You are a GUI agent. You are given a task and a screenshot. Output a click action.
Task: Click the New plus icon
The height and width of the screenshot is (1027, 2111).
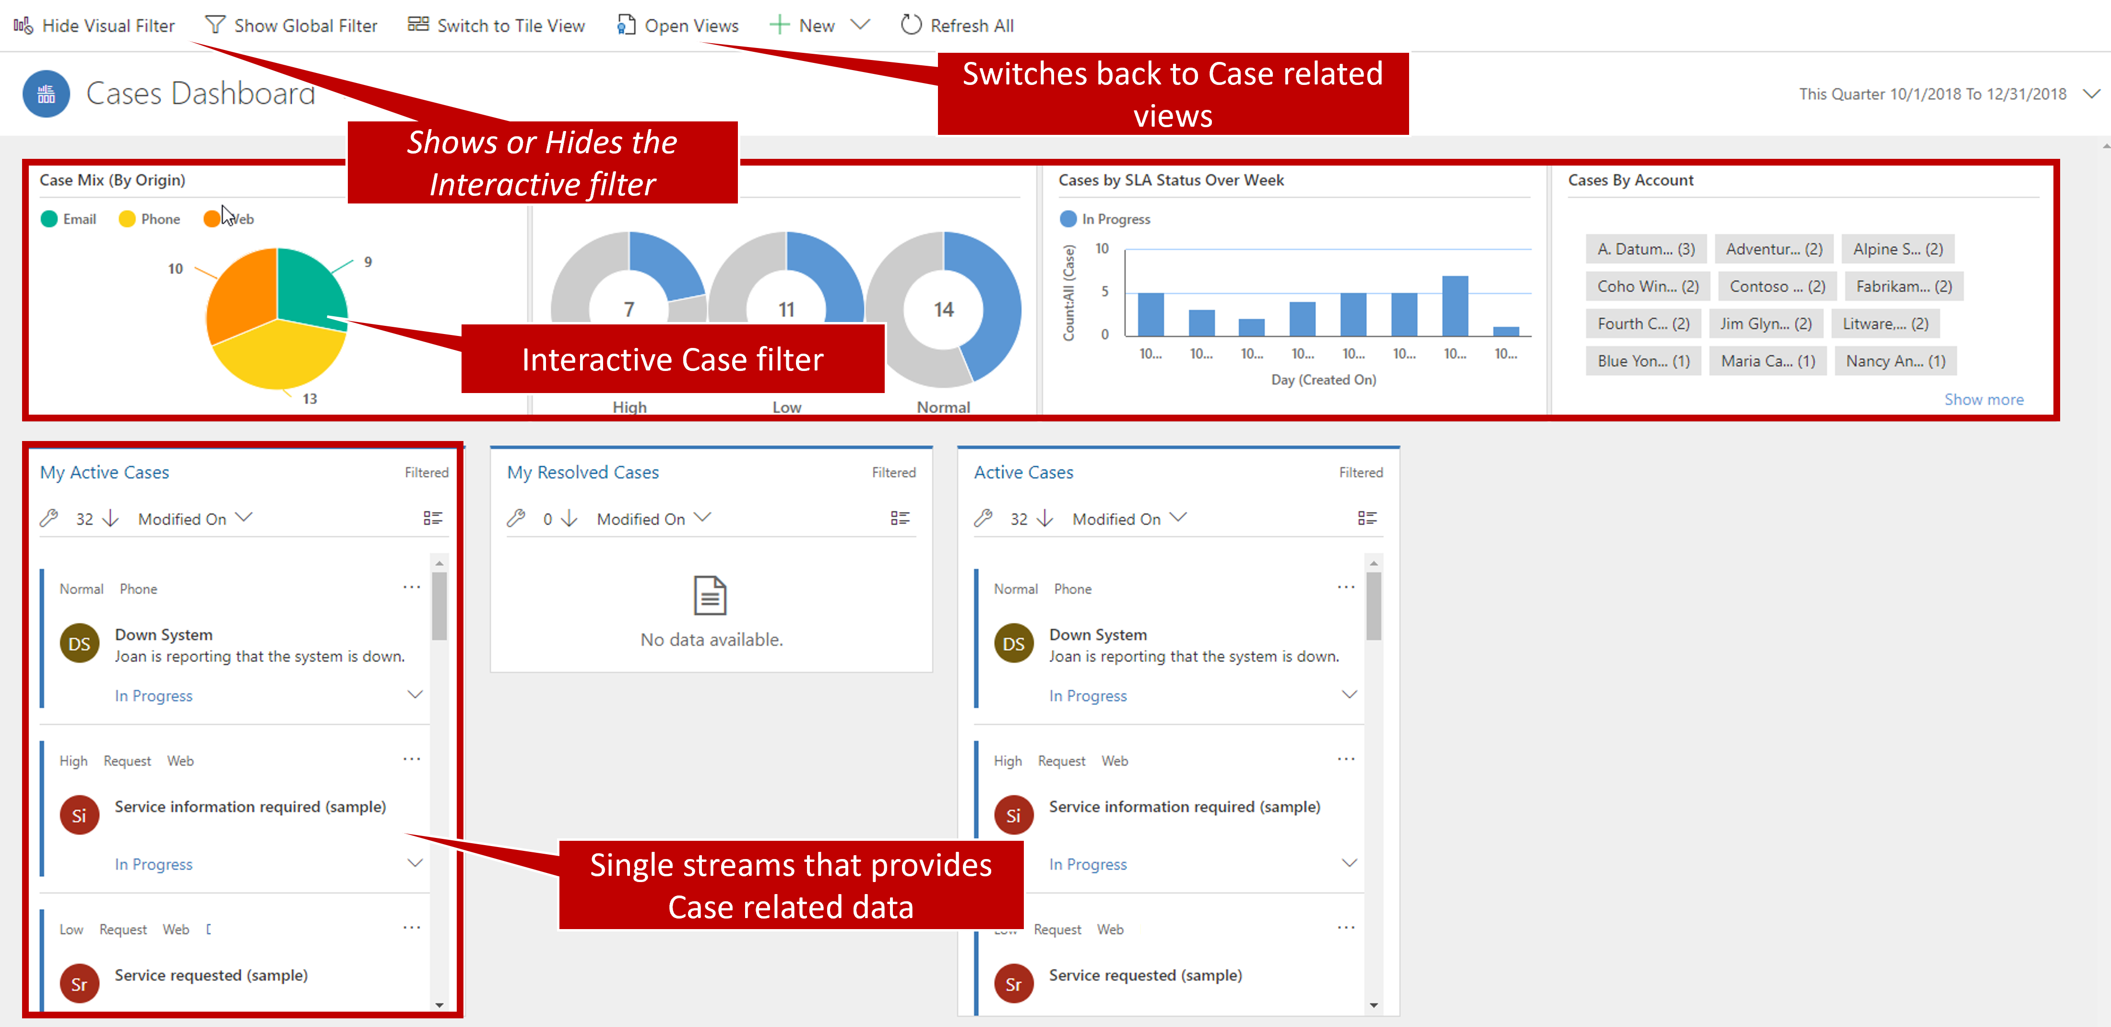[779, 24]
